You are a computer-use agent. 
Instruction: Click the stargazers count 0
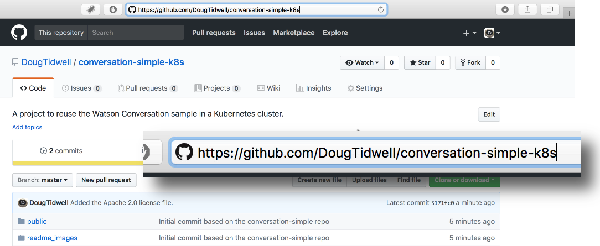click(443, 62)
